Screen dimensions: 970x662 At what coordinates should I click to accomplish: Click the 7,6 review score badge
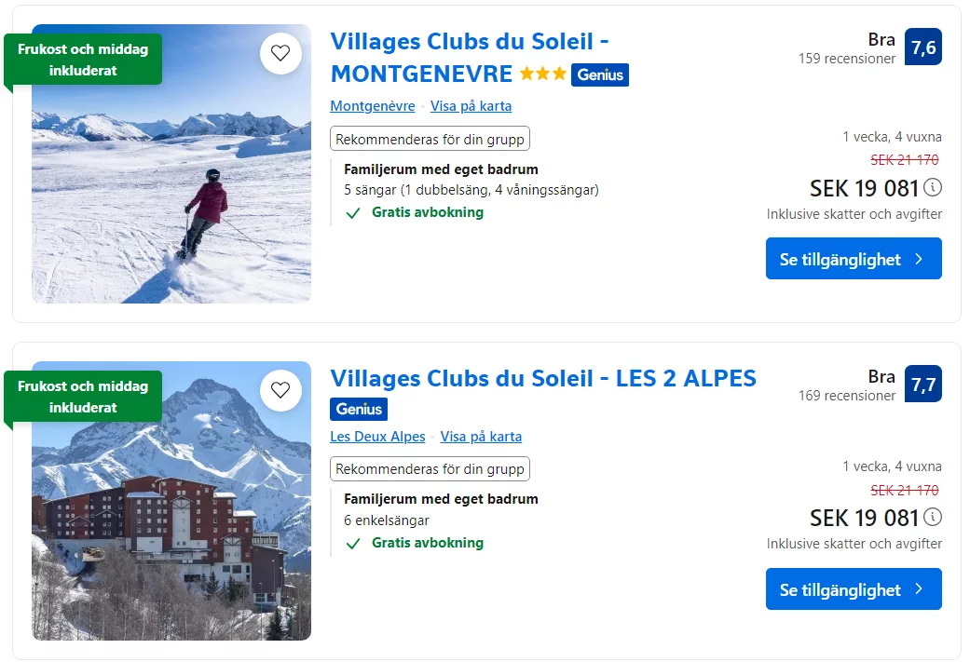(922, 47)
